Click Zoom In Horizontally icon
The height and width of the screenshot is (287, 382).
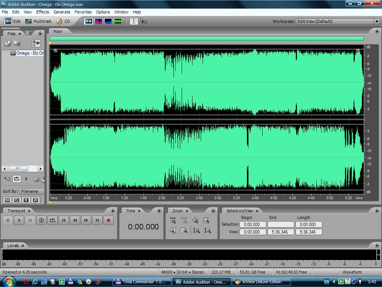tap(173, 220)
